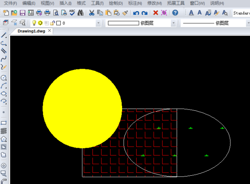
Task: Open the 绘制(D) menu
Action: click(116, 3)
